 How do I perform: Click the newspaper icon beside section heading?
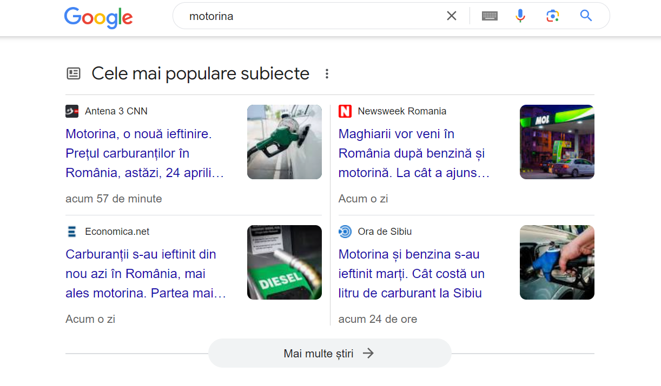74,73
